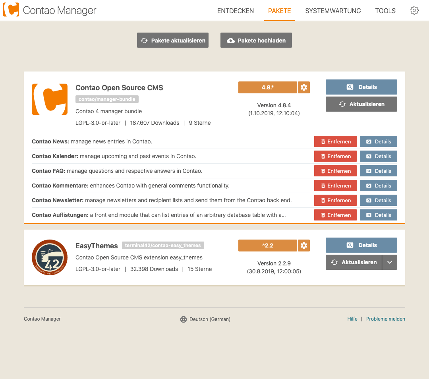This screenshot has width=429, height=379.
Task: Switch to the Pakete tab
Action: (x=279, y=11)
